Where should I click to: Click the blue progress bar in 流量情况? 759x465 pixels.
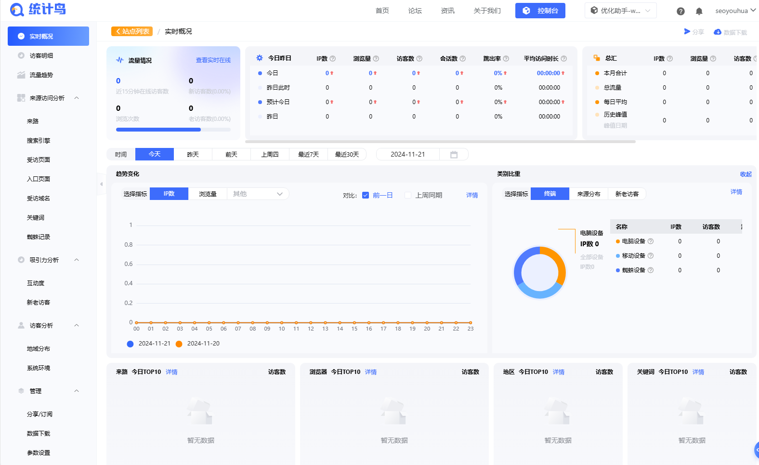click(x=158, y=130)
